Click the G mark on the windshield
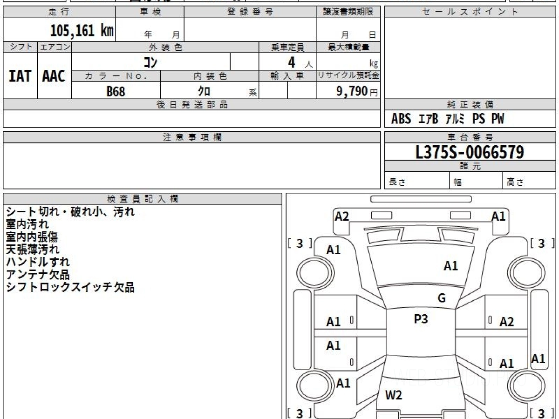 click(442, 298)
